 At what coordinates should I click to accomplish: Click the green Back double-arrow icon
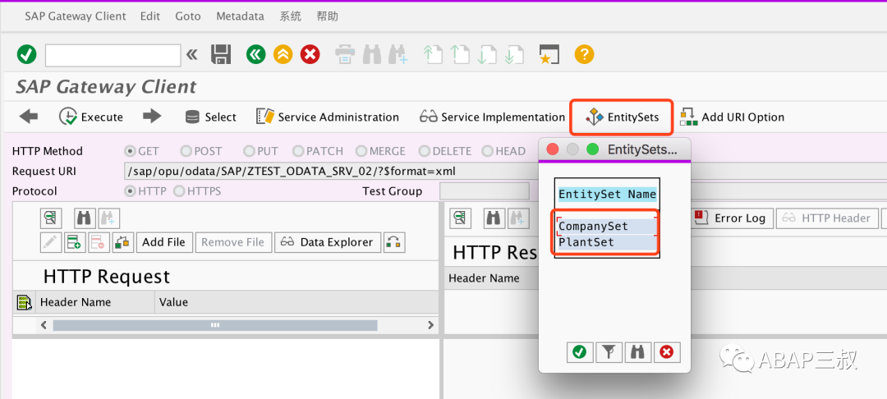(255, 55)
